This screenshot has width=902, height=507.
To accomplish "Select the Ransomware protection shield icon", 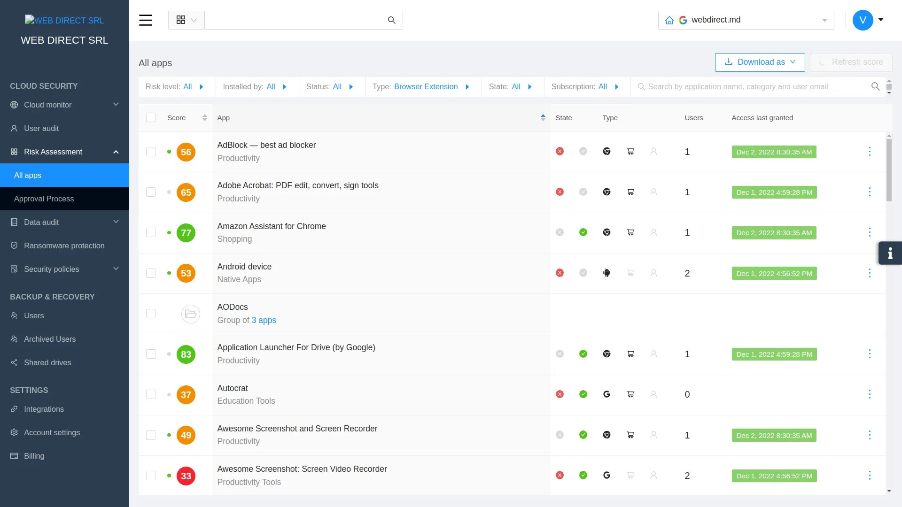I will pos(14,246).
